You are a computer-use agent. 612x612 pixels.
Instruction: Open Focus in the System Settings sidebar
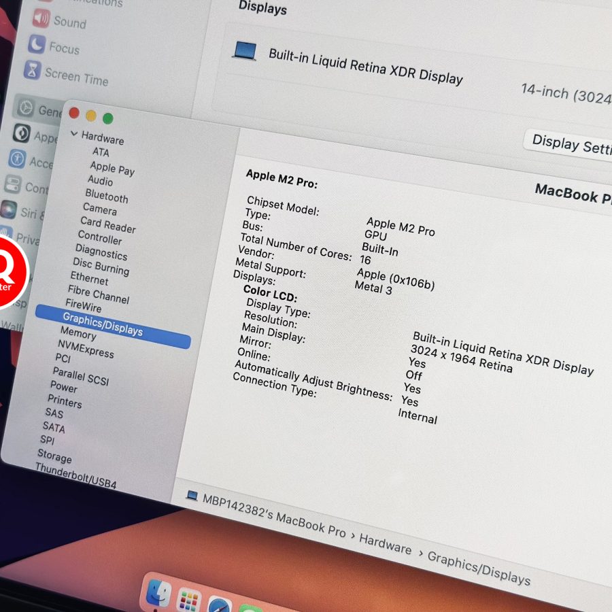point(54,46)
